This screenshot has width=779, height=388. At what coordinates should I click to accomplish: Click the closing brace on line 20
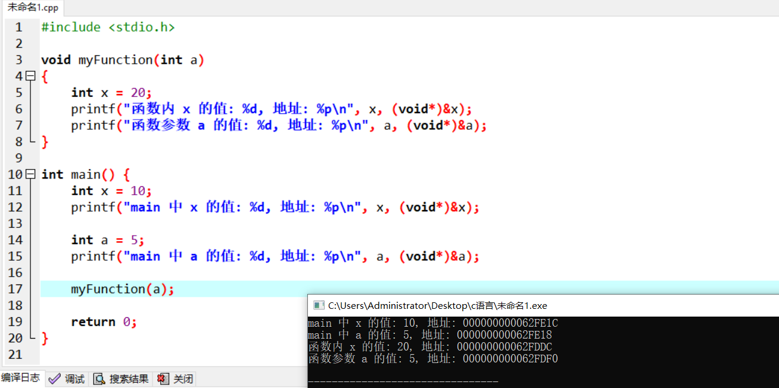click(x=45, y=338)
